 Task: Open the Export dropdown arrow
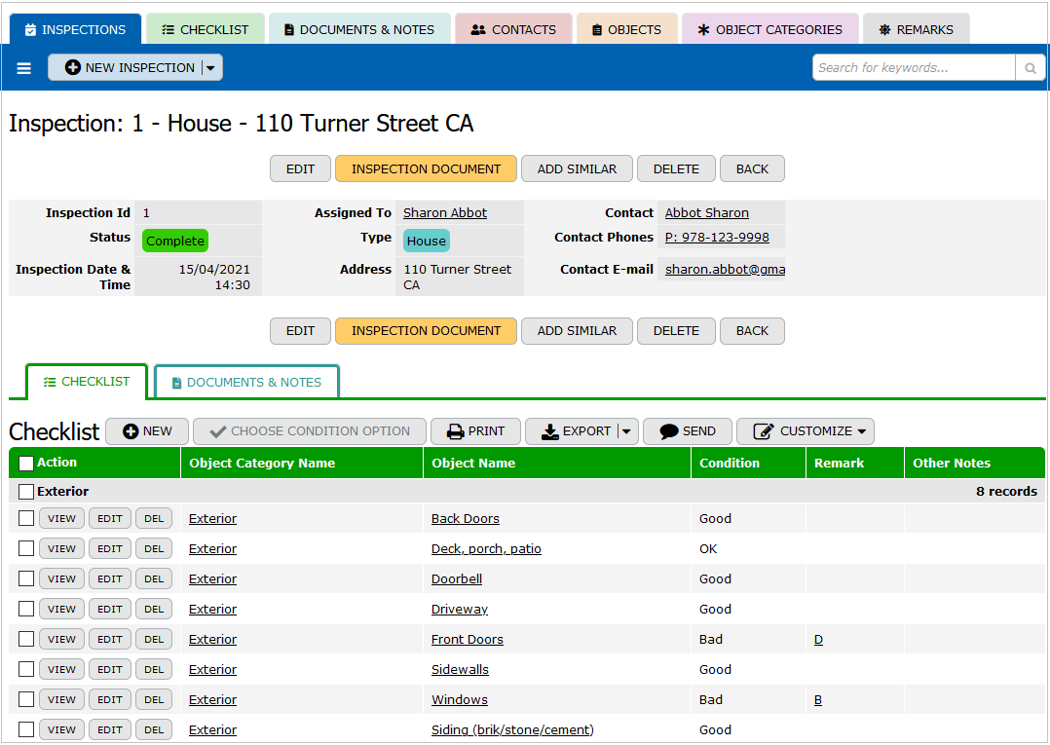(x=624, y=431)
